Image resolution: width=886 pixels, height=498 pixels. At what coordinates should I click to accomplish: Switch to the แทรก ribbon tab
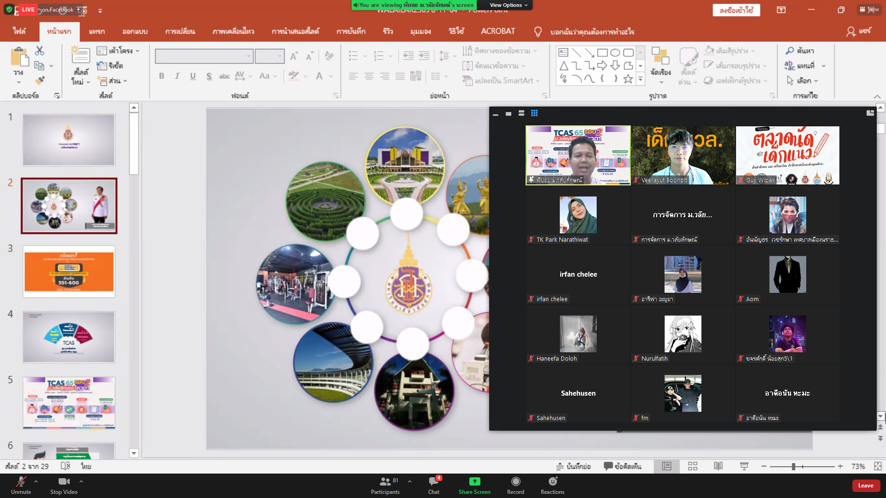[96, 31]
